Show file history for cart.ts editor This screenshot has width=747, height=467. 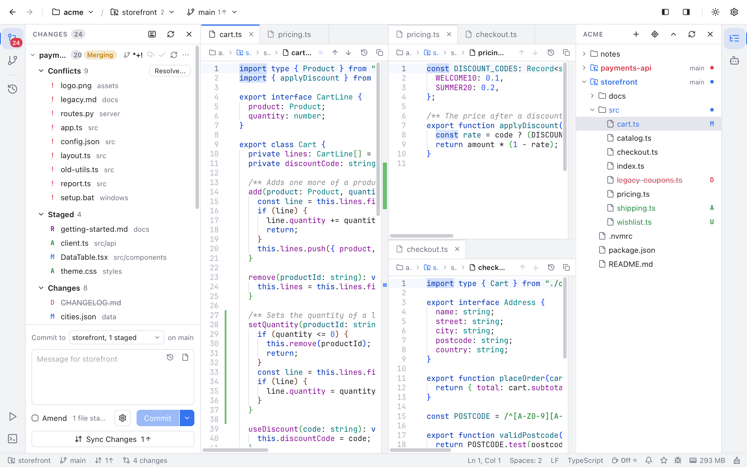coord(364,53)
